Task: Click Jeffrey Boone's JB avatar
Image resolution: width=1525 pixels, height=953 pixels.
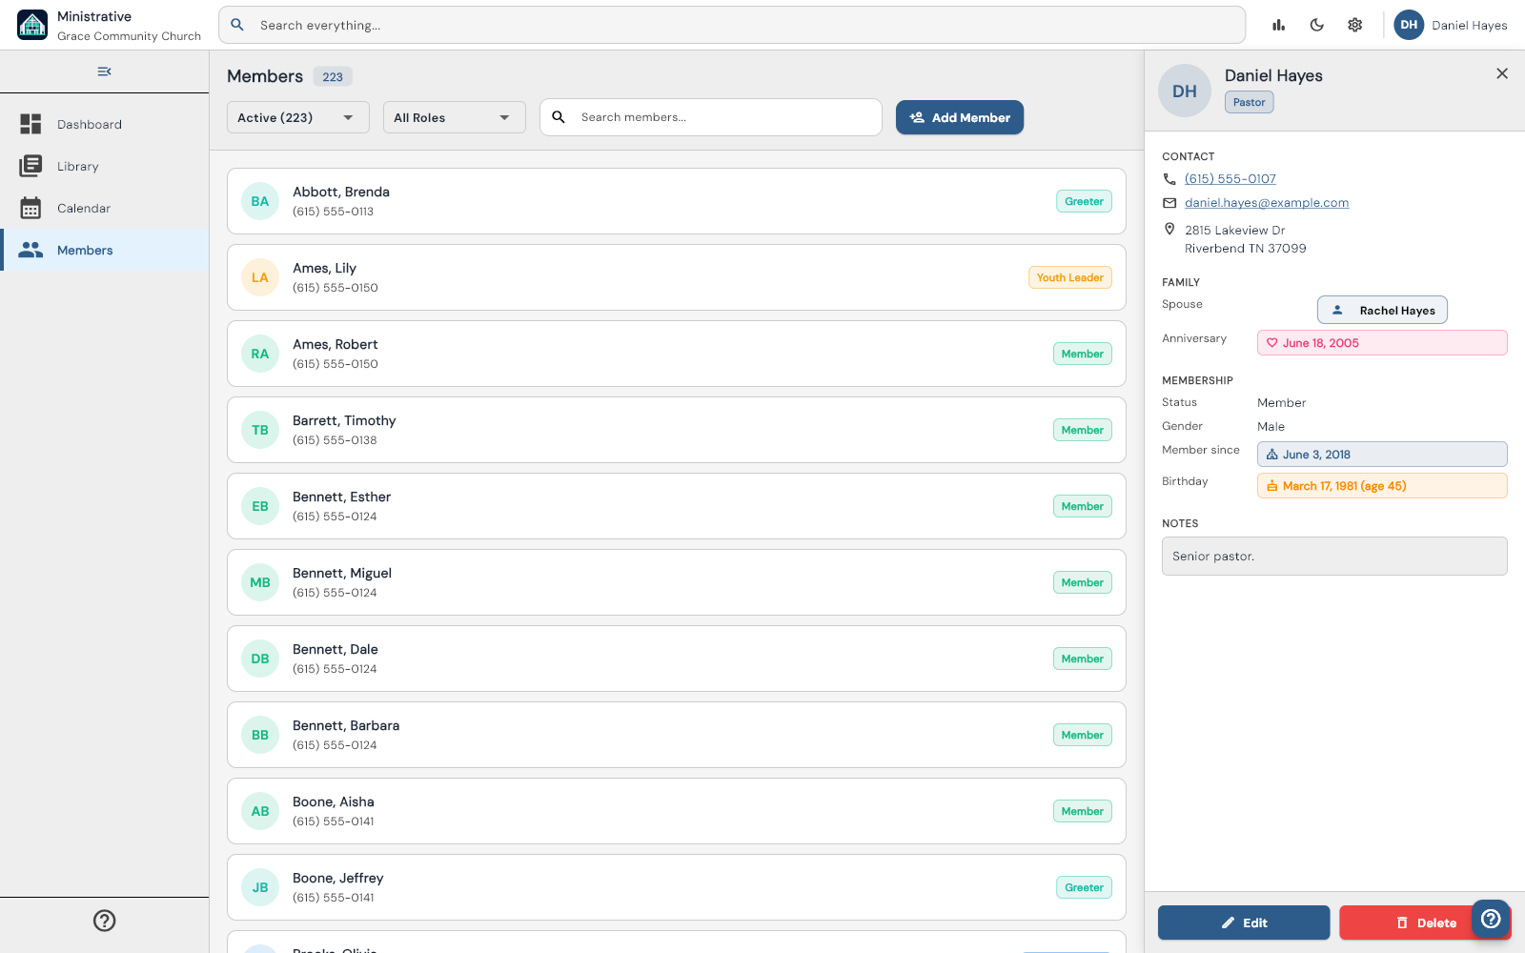Action: coord(260,887)
